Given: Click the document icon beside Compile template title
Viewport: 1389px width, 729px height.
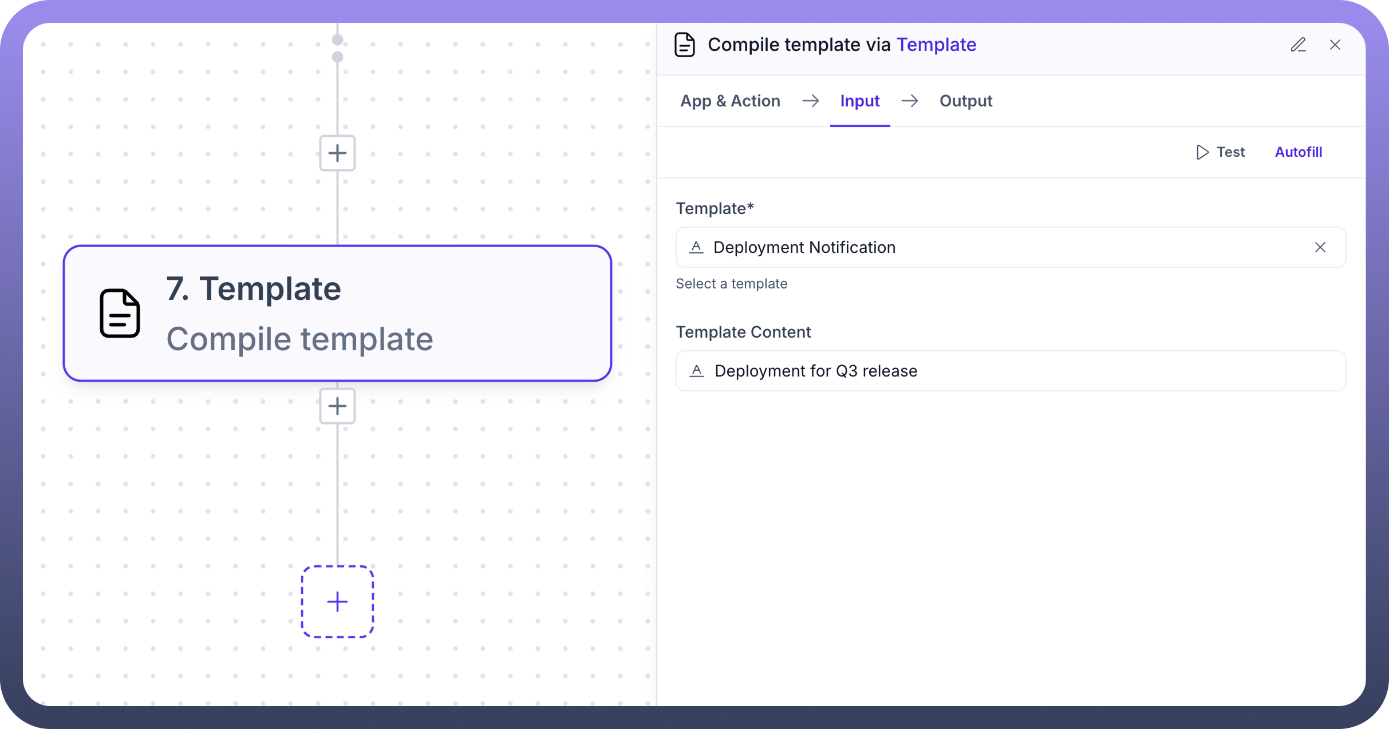Looking at the screenshot, I should 685,45.
